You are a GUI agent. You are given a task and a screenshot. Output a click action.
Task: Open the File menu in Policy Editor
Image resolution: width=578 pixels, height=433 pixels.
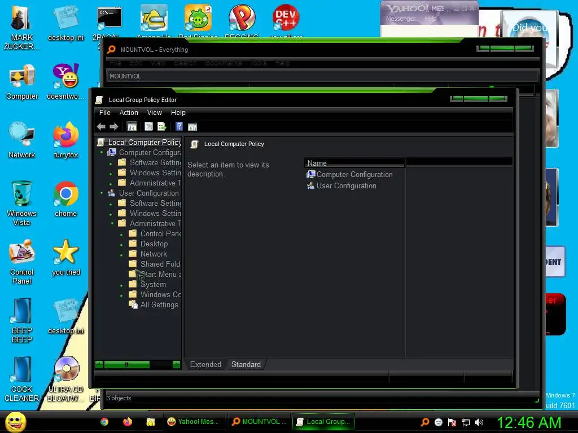click(104, 113)
